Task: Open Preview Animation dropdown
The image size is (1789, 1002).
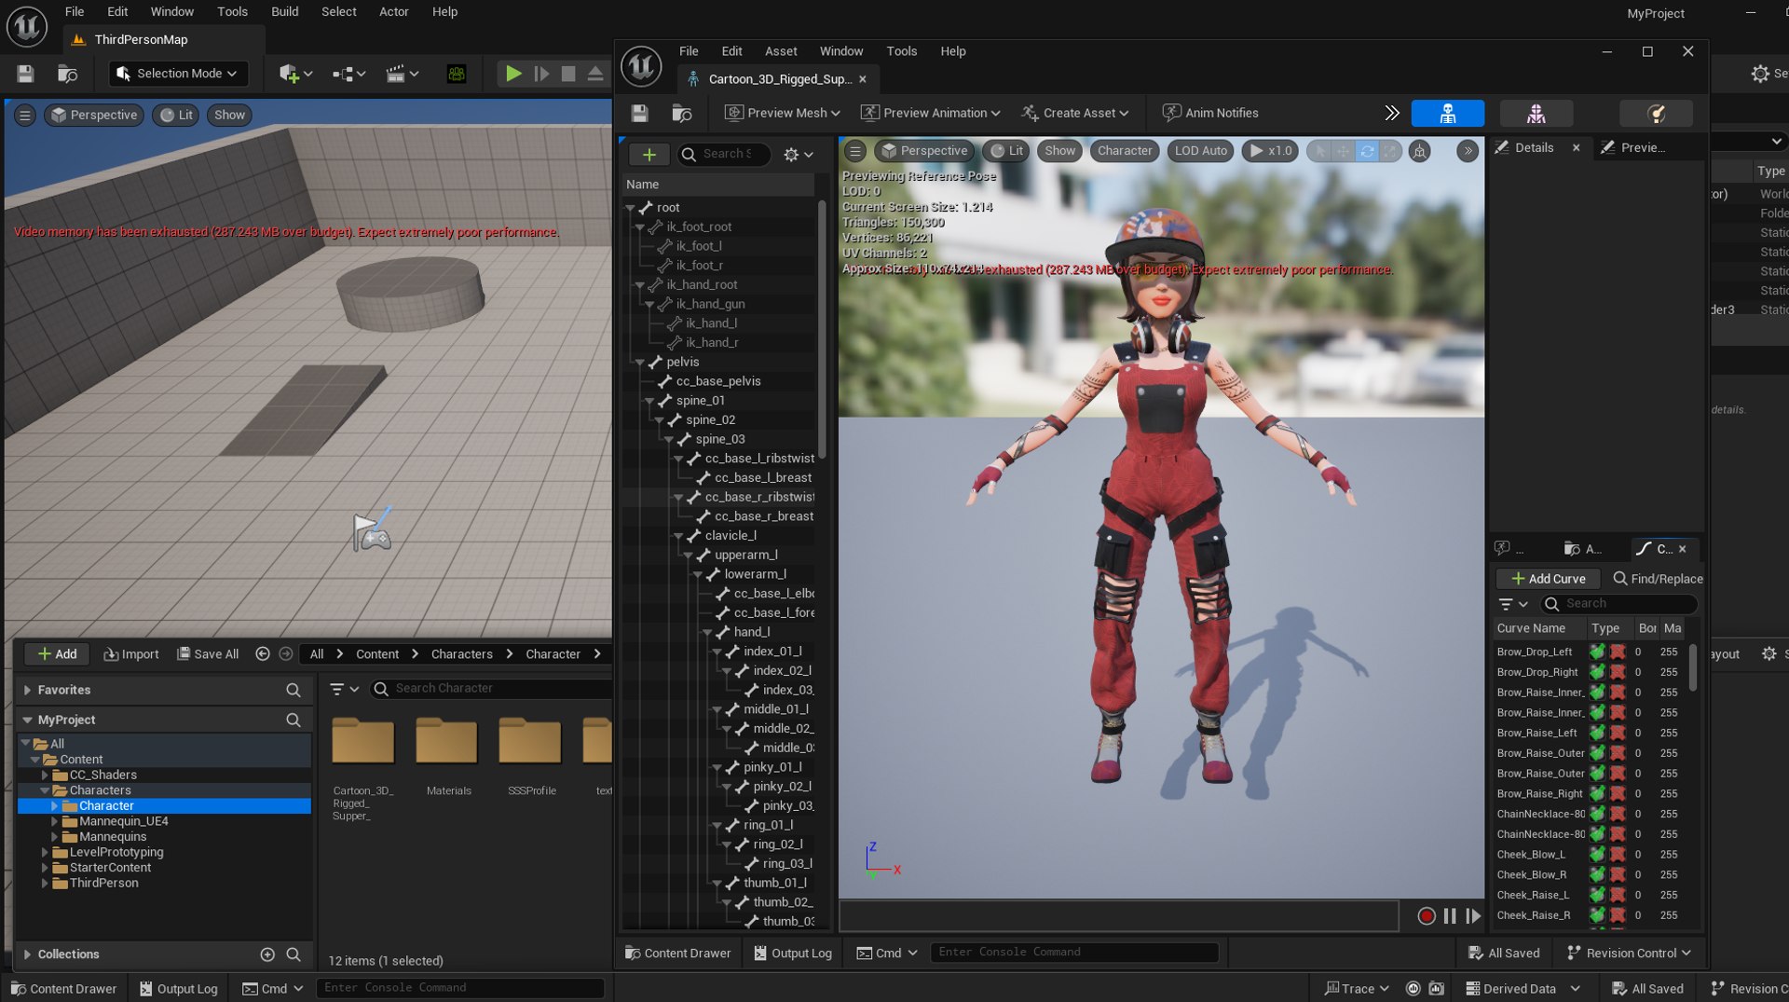Action: pos(931,113)
